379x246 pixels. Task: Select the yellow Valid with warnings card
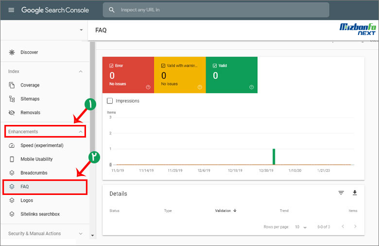pos(180,75)
